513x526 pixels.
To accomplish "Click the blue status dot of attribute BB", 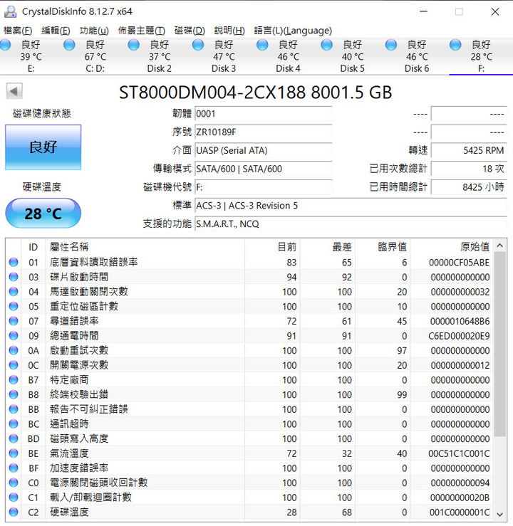I will [x=14, y=409].
